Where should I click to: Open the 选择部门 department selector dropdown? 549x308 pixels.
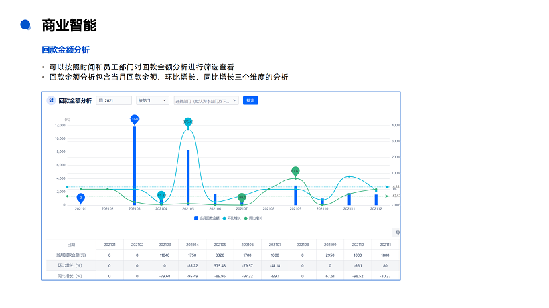(x=206, y=101)
